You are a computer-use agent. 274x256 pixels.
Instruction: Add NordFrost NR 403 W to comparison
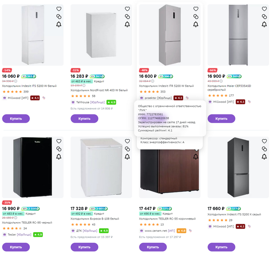tap(127, 16)
